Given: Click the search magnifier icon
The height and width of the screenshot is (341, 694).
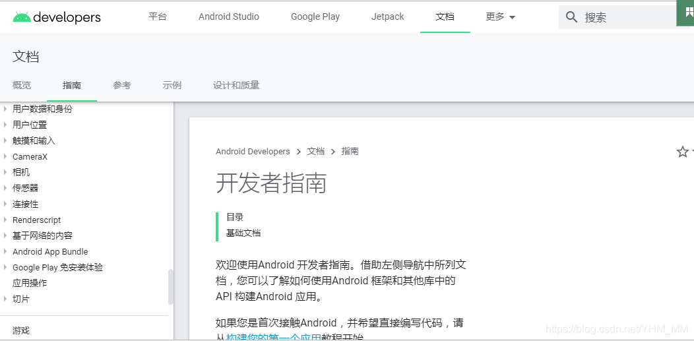Looking at the screenshot, I should [571, 17].
